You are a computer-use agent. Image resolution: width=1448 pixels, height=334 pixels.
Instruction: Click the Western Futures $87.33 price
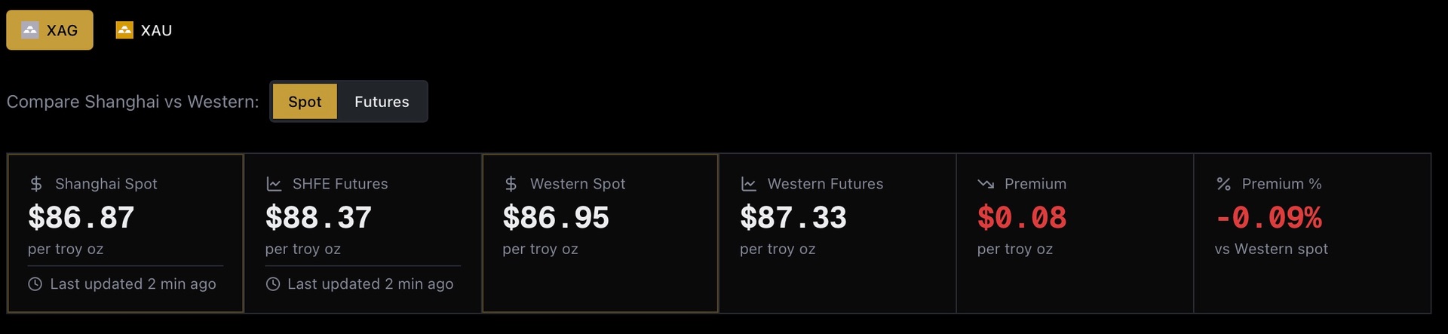(793, 218)
